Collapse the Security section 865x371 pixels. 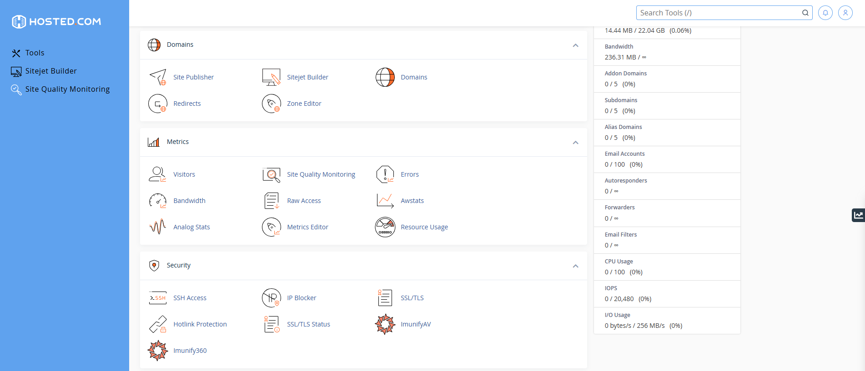pos(575,266)
